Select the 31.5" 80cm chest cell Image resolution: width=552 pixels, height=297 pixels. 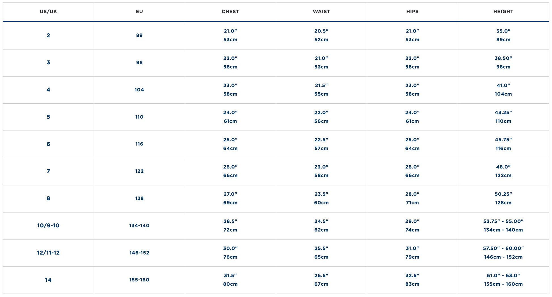230,280
